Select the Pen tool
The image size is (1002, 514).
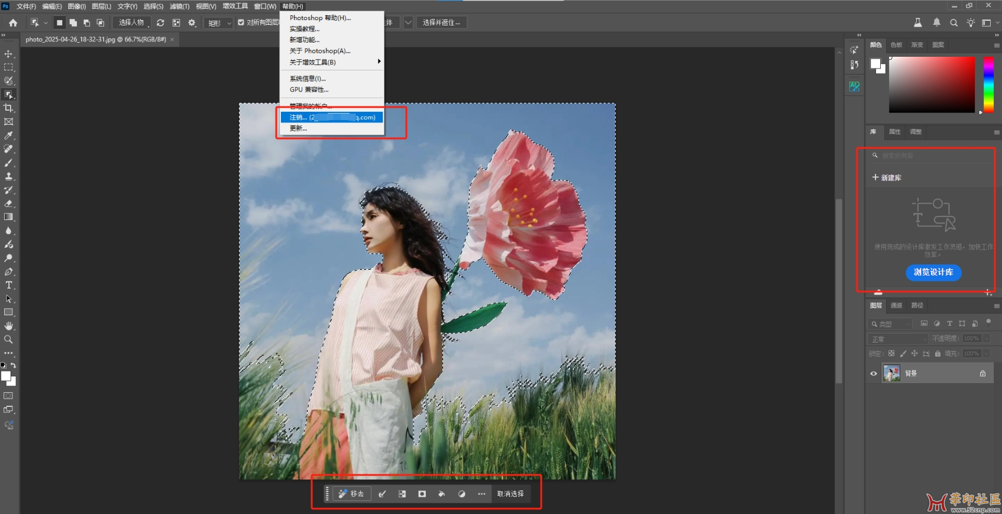[8, 271]
